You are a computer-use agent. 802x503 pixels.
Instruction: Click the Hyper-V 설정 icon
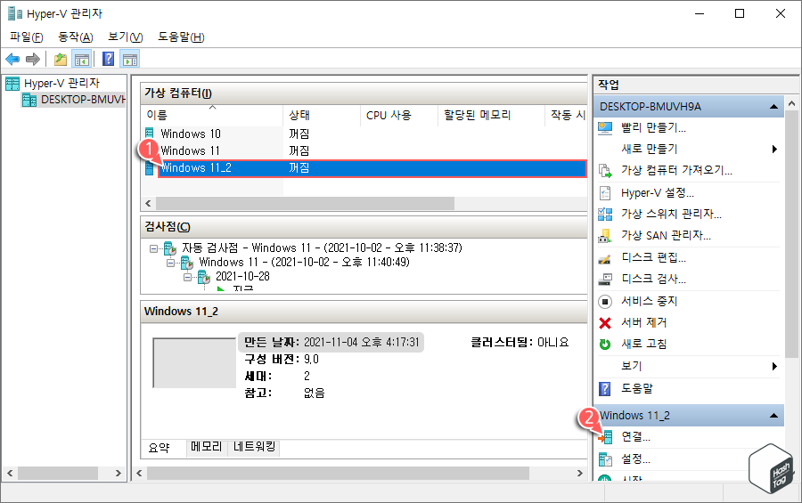tap(605, 192)
